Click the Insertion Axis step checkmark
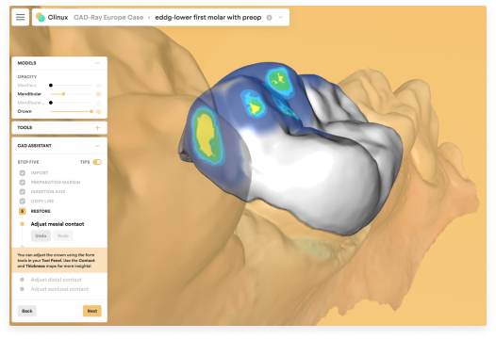Screen dimensions: 496x339 tap(22, 191)
